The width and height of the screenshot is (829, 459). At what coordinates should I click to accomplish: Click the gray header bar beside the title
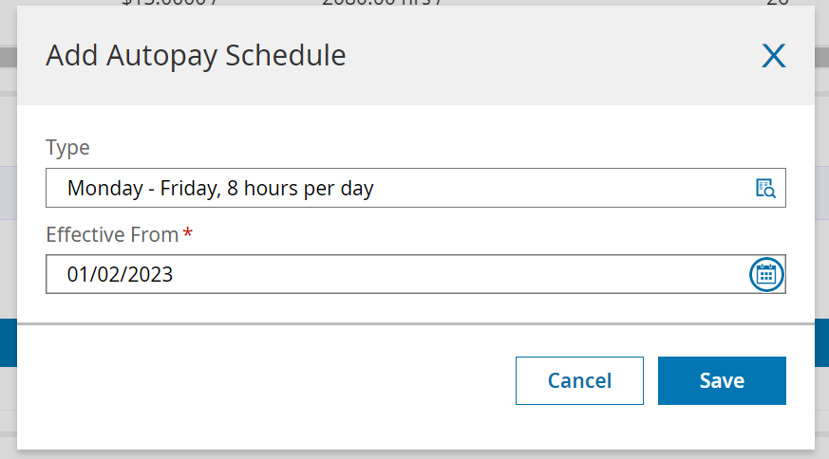click(551, 56)
